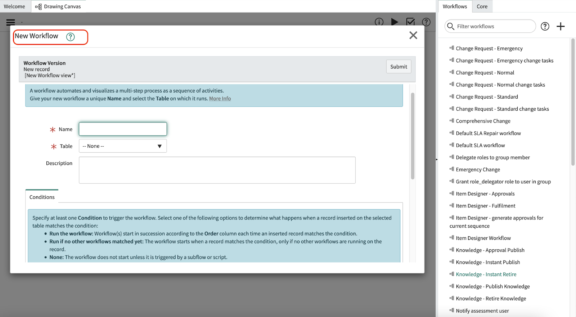The width and height of the screenshot is (576, 317).
Task: Open Knowledge - Instant Retire workflow
Action: 486,274
